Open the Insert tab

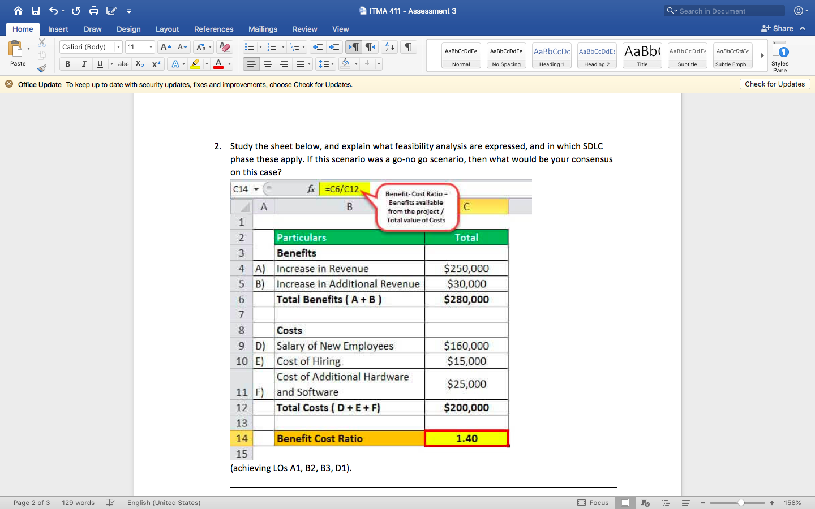point(58,29)
